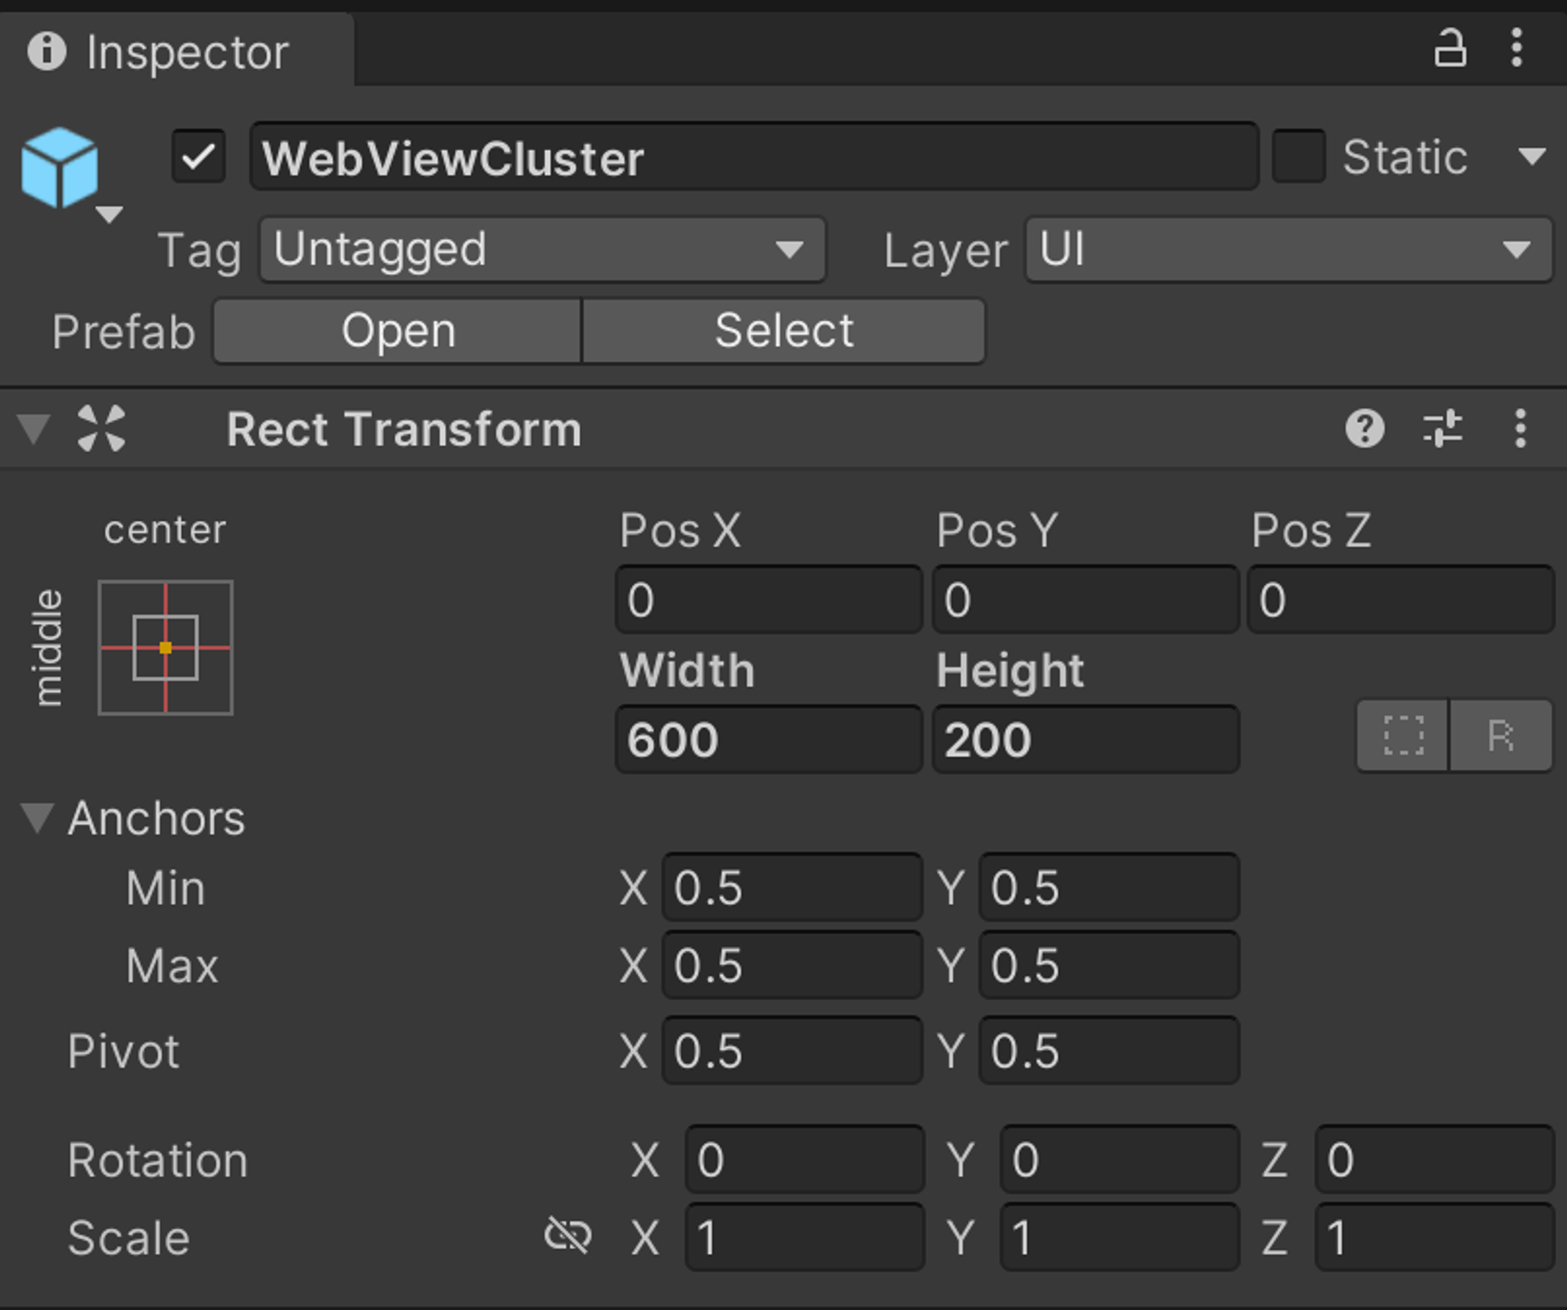Toggle raw edit mode R button
This screenshot has width=1567, height=1310.
click(x=1500, y=736)
